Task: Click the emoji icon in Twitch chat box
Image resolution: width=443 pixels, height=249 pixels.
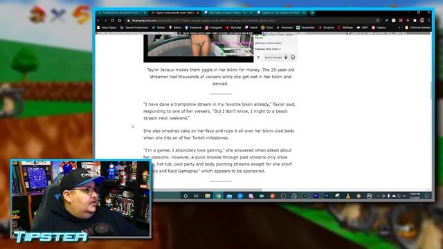Action: [x=293, y=57]
